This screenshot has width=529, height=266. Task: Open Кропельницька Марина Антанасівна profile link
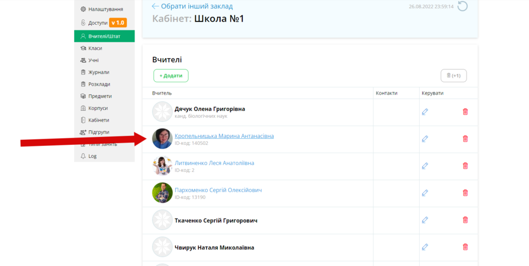click(224, 136)
